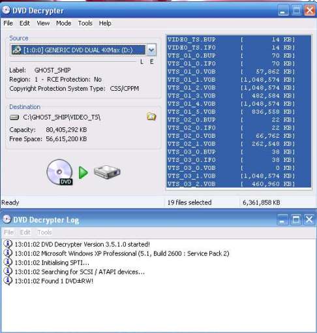Open the File menu in DVD Decrypter

[8, 23]
